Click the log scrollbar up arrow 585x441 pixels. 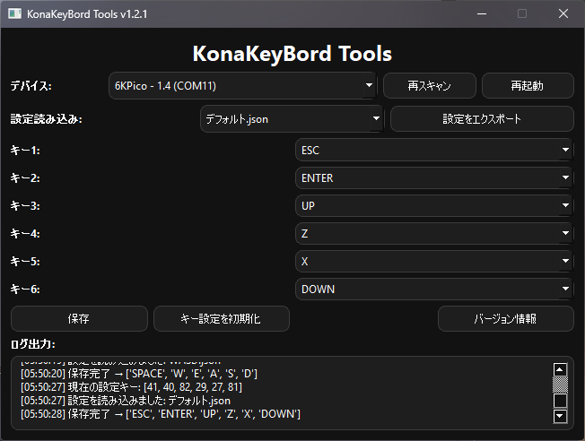point(561,368)
